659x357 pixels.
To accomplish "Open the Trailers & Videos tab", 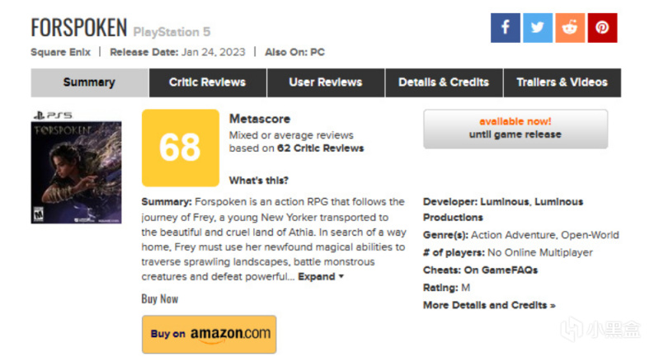I will point(562,82).
